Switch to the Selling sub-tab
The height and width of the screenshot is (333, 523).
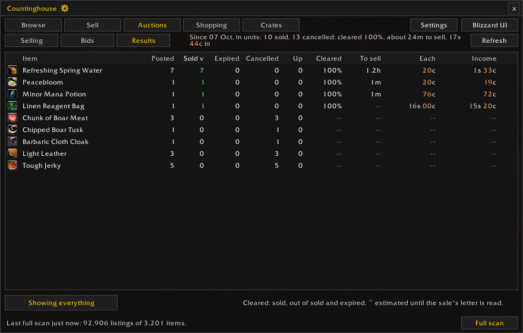[x=31, y=40]
